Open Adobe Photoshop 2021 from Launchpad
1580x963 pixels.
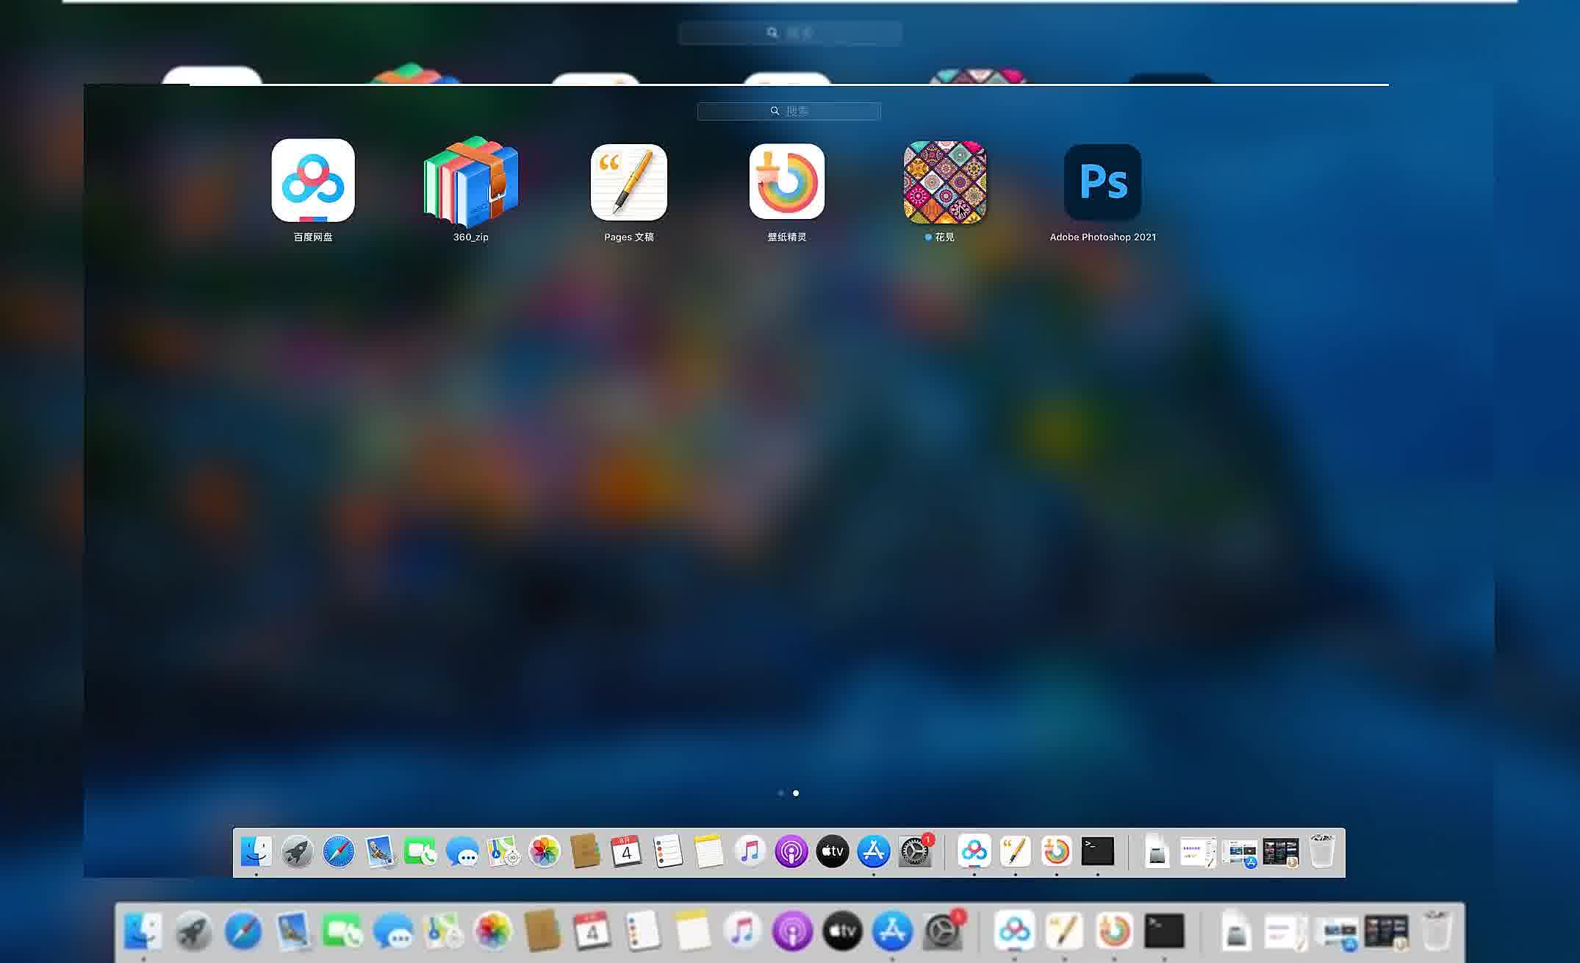pos(1103,182)
